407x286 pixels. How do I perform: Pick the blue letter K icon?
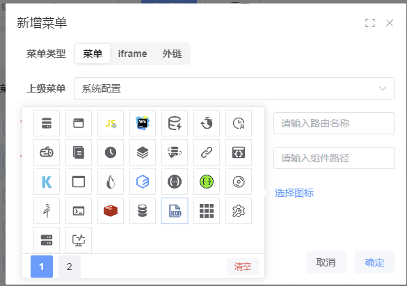pos(47,182)
